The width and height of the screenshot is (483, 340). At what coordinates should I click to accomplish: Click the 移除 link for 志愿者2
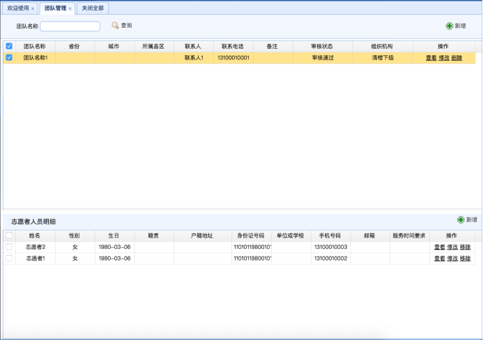(465, 247)
